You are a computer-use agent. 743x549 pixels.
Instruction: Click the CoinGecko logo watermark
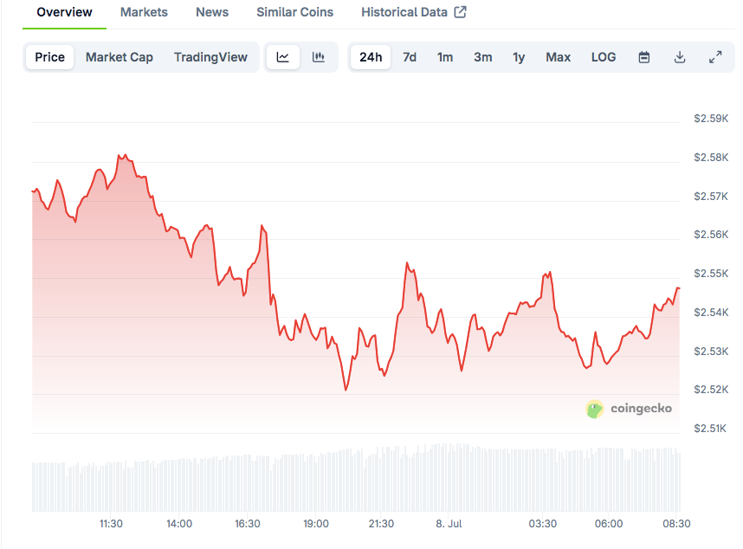point(630,409)
